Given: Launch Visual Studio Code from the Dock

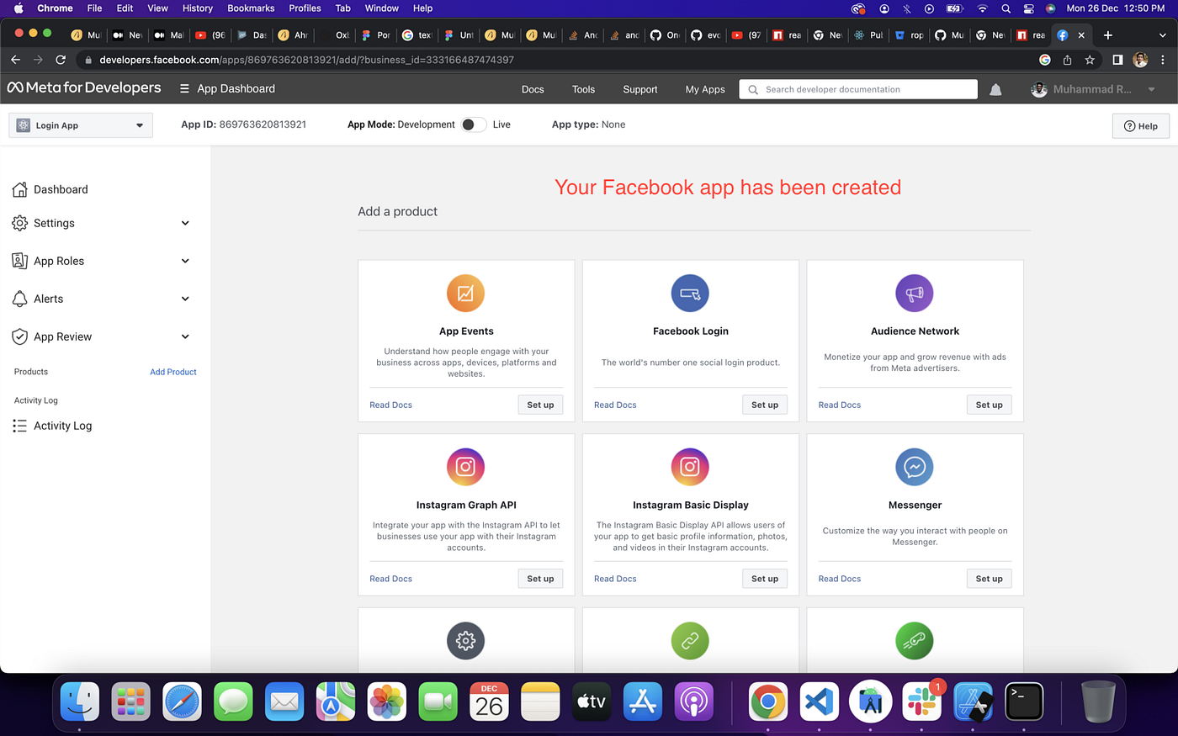Looking at the screenshot, I should click(x=820, y=702).
